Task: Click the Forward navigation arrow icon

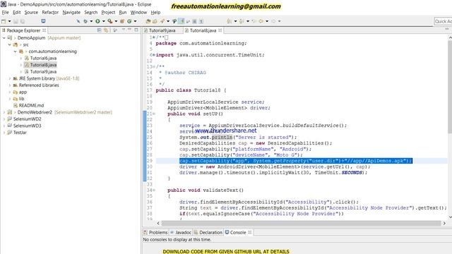Action: click(x=273, y=21)
